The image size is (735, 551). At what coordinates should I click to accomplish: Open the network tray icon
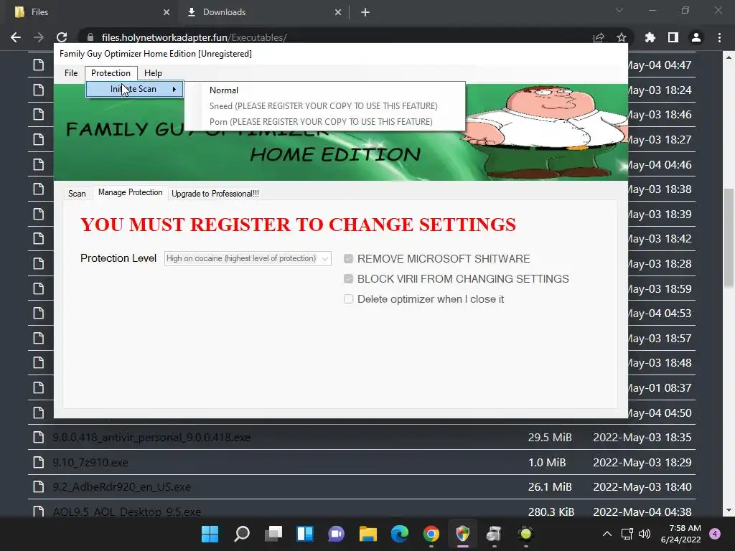click(x=627, y=534)
